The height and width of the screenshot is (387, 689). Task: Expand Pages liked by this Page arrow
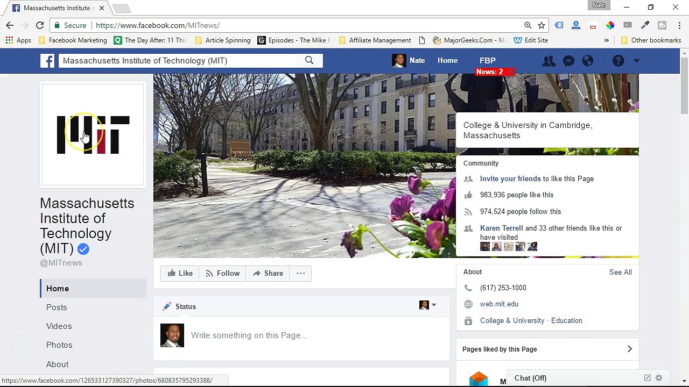pyautogui.click(x=629, y=349)
